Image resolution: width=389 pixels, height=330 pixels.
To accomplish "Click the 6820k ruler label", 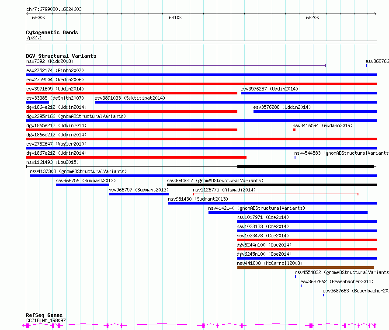I will click(313, 17).
